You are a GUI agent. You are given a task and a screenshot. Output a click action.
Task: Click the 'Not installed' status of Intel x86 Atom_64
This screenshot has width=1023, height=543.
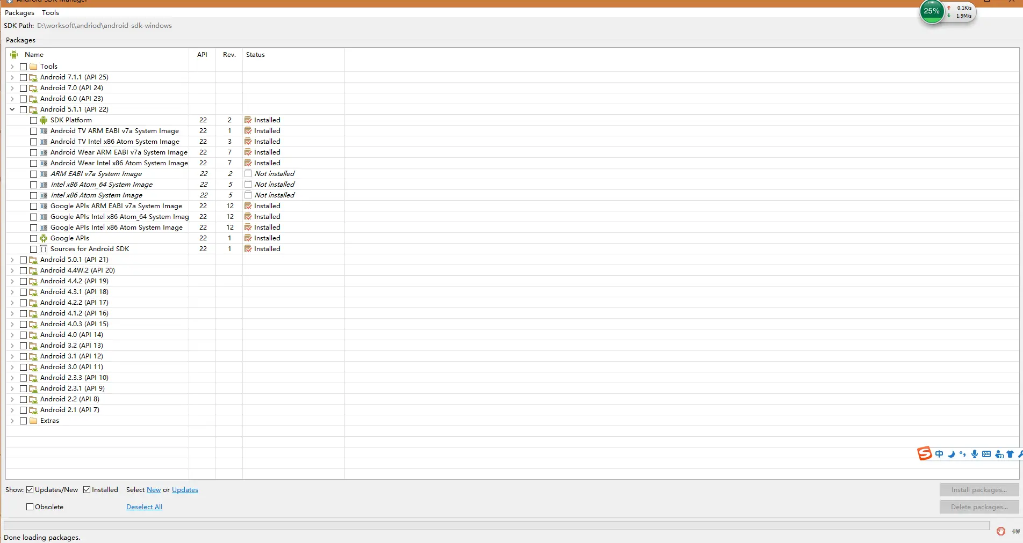[x=275, y=185]
